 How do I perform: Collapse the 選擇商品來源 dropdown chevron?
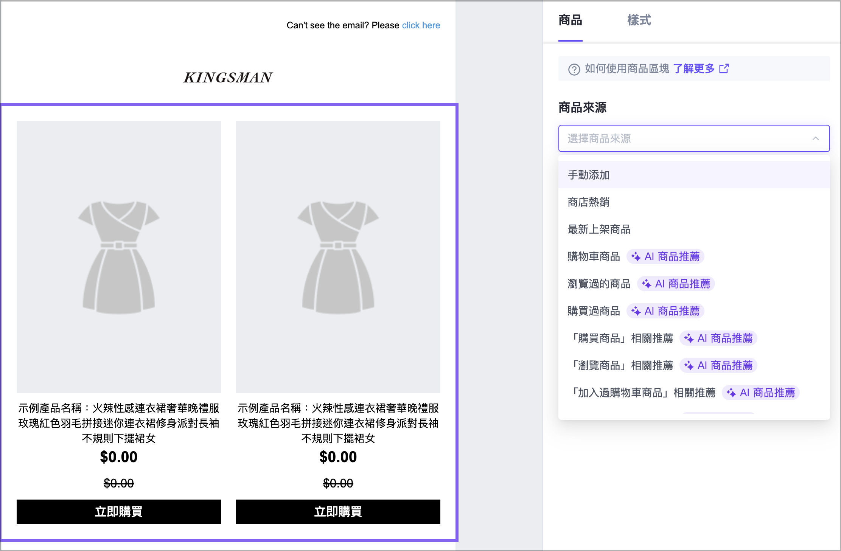tap(815, 138)
